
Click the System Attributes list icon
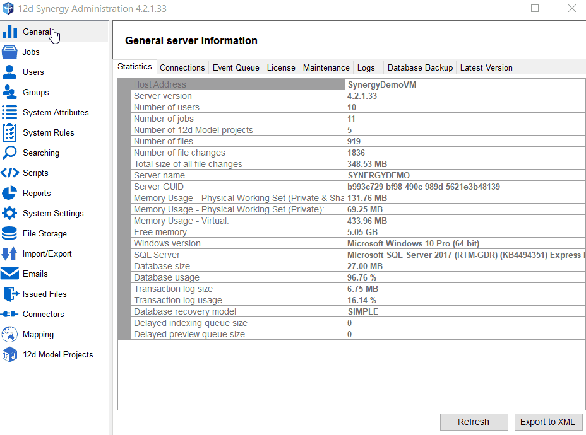click(9, 112)
